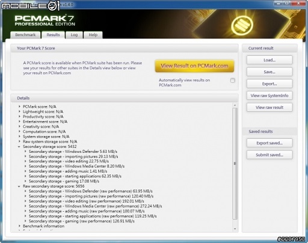Viewport: 308px width, 243px height.
Task: Click the scroll-up arrow in the Details list
Action: (x=235, y=105)
